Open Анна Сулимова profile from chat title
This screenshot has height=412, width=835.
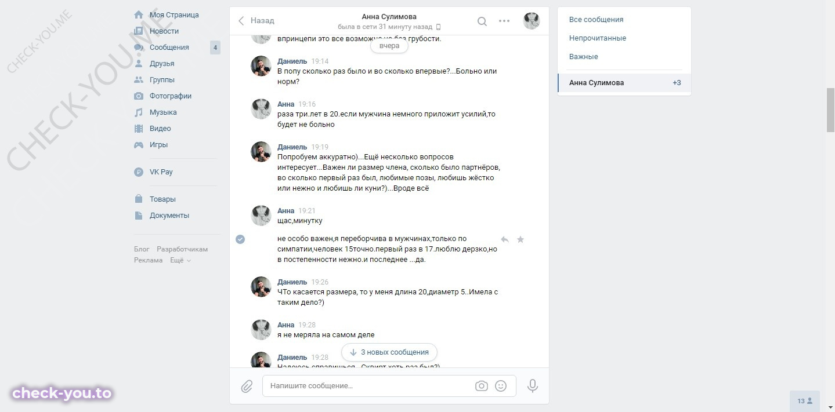coord(389,17)
